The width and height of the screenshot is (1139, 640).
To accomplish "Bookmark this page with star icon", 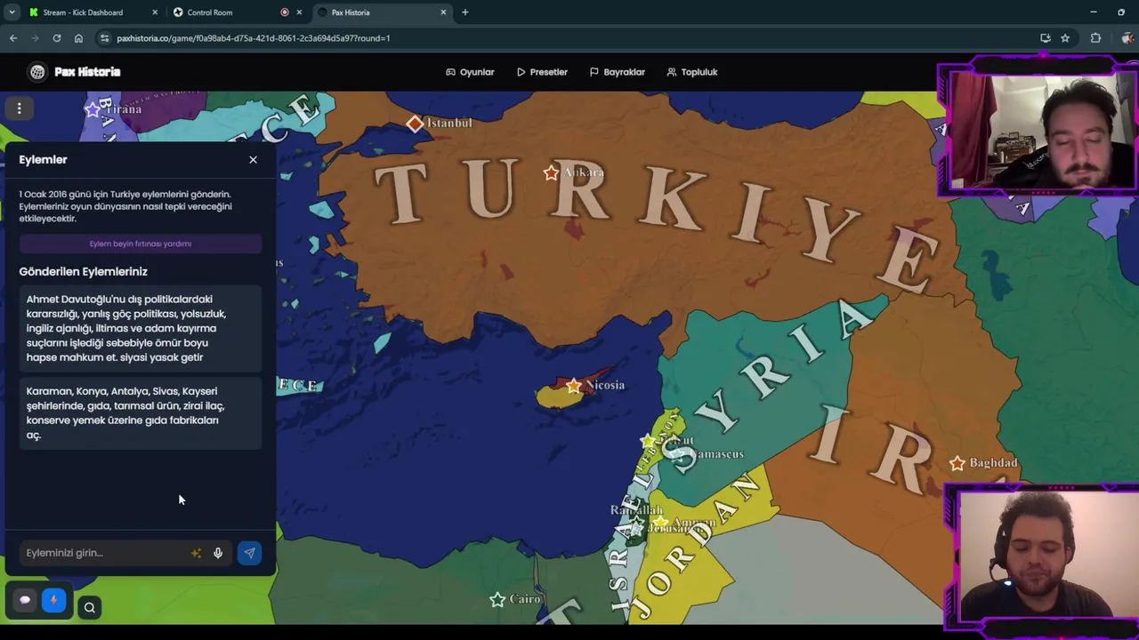I will click(x=1065, y=38).
